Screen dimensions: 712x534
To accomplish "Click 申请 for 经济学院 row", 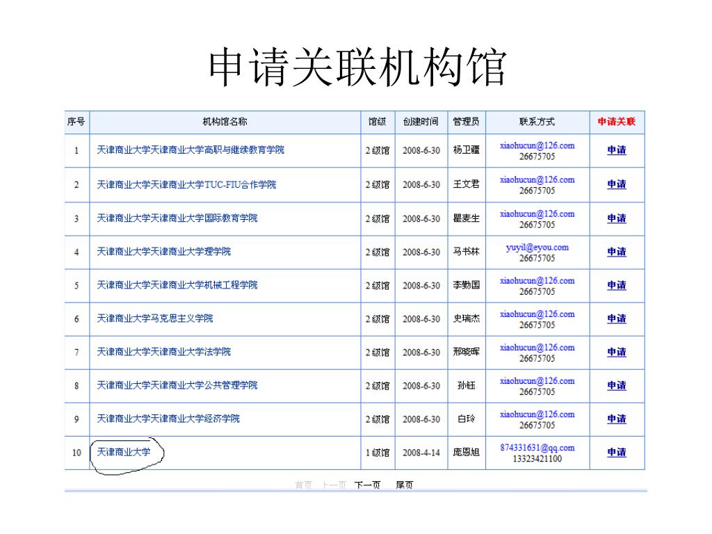I will click(x=617, y=419).
